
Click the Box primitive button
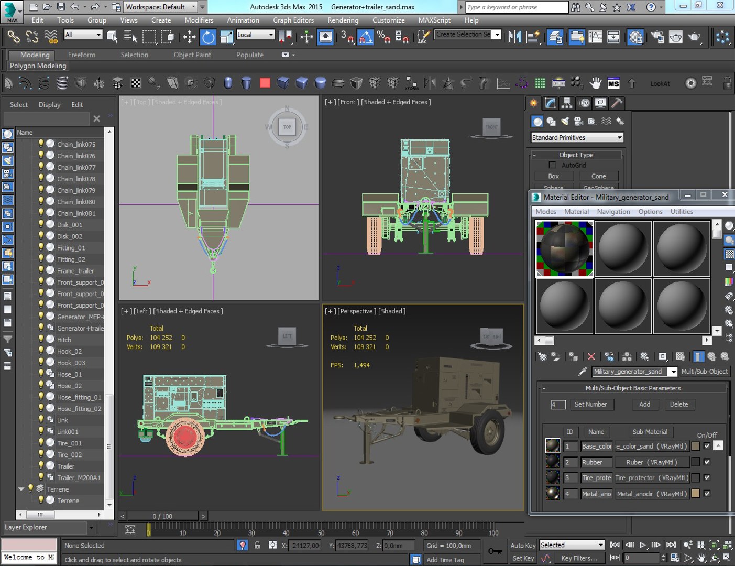click(553, 176)
